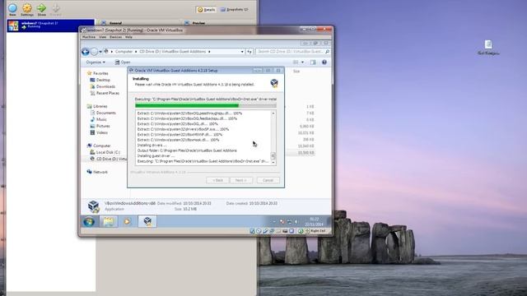Open the View menu of the VM window
Screen dimensions: 527x296
(103, 37)
